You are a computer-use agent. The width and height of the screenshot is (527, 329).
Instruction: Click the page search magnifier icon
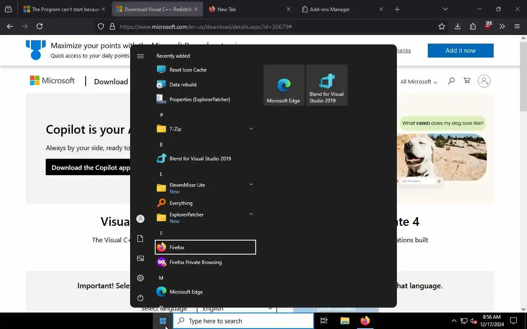(451, 81)
